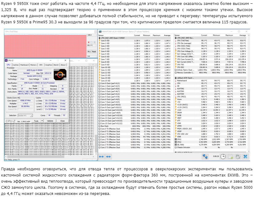Select the AUXTIN3 temperature row
The height and width of the screenshot is (198, 254).
pos(210,91)
